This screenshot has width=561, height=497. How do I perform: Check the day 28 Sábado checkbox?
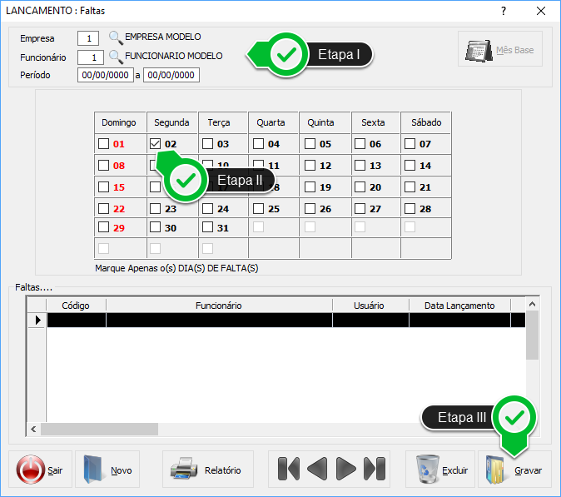tap(410, 208)
